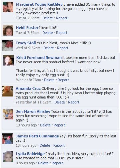120x168 pixels.
Task: Open James Patti Cummings' profile photo
Action: pos(8,139)
